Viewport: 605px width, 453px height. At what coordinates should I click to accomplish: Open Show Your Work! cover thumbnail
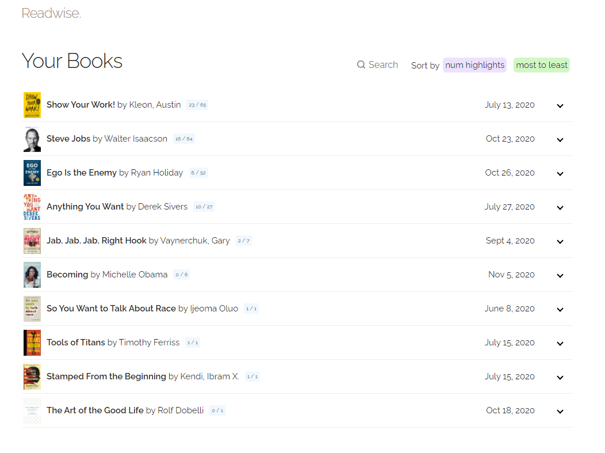[32, 105]
